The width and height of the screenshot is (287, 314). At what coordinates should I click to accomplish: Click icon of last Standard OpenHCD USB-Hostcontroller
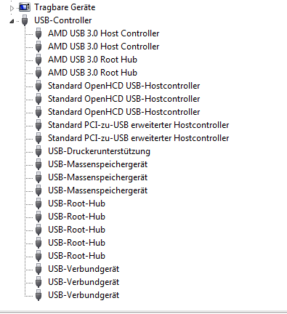(x=39, y=112)
